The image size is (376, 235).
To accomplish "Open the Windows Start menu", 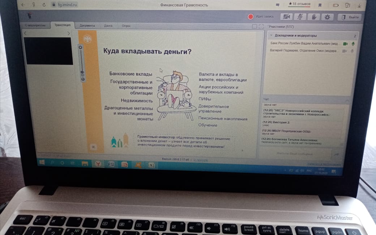I will pyautogui.click(x=42, y=162).
